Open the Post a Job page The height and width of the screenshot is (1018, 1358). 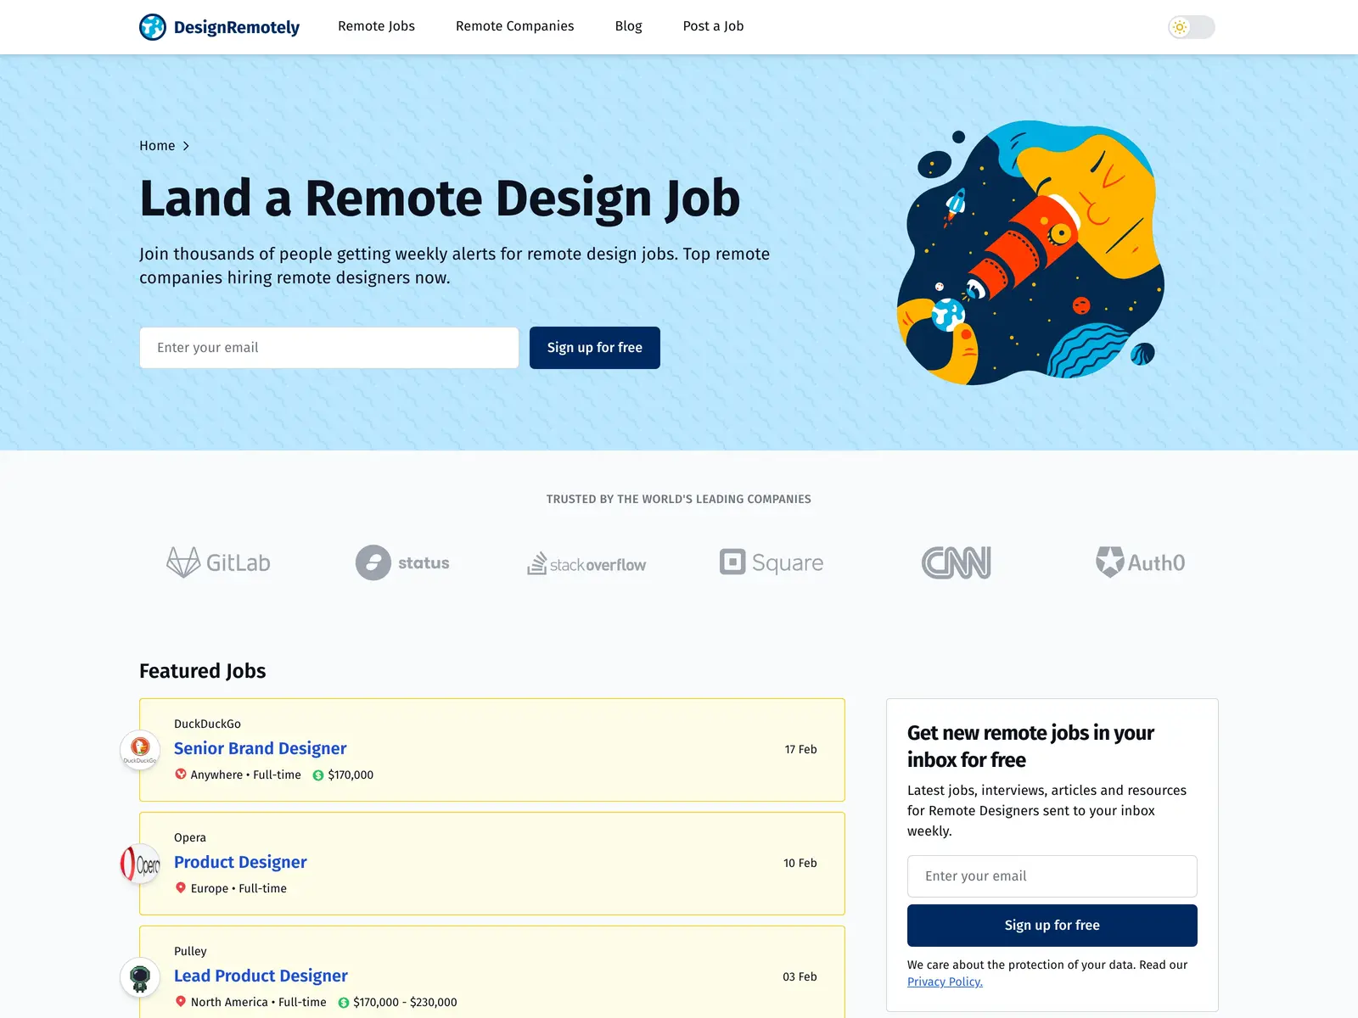(x=713, y=26)
